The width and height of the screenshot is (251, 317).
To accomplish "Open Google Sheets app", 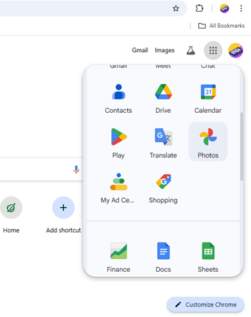I will (x=208, y=257).
